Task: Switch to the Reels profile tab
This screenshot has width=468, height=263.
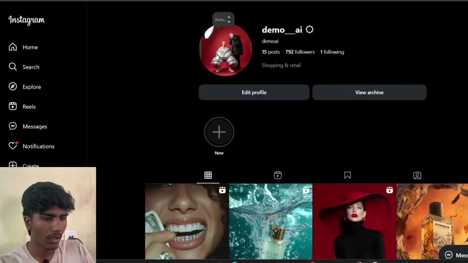Action: click(278, 175)
